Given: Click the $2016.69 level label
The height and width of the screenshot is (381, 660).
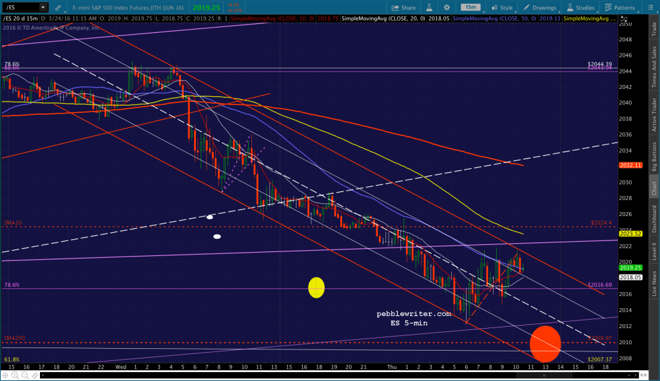Looking at the screenshot, I should pos(600,284).
